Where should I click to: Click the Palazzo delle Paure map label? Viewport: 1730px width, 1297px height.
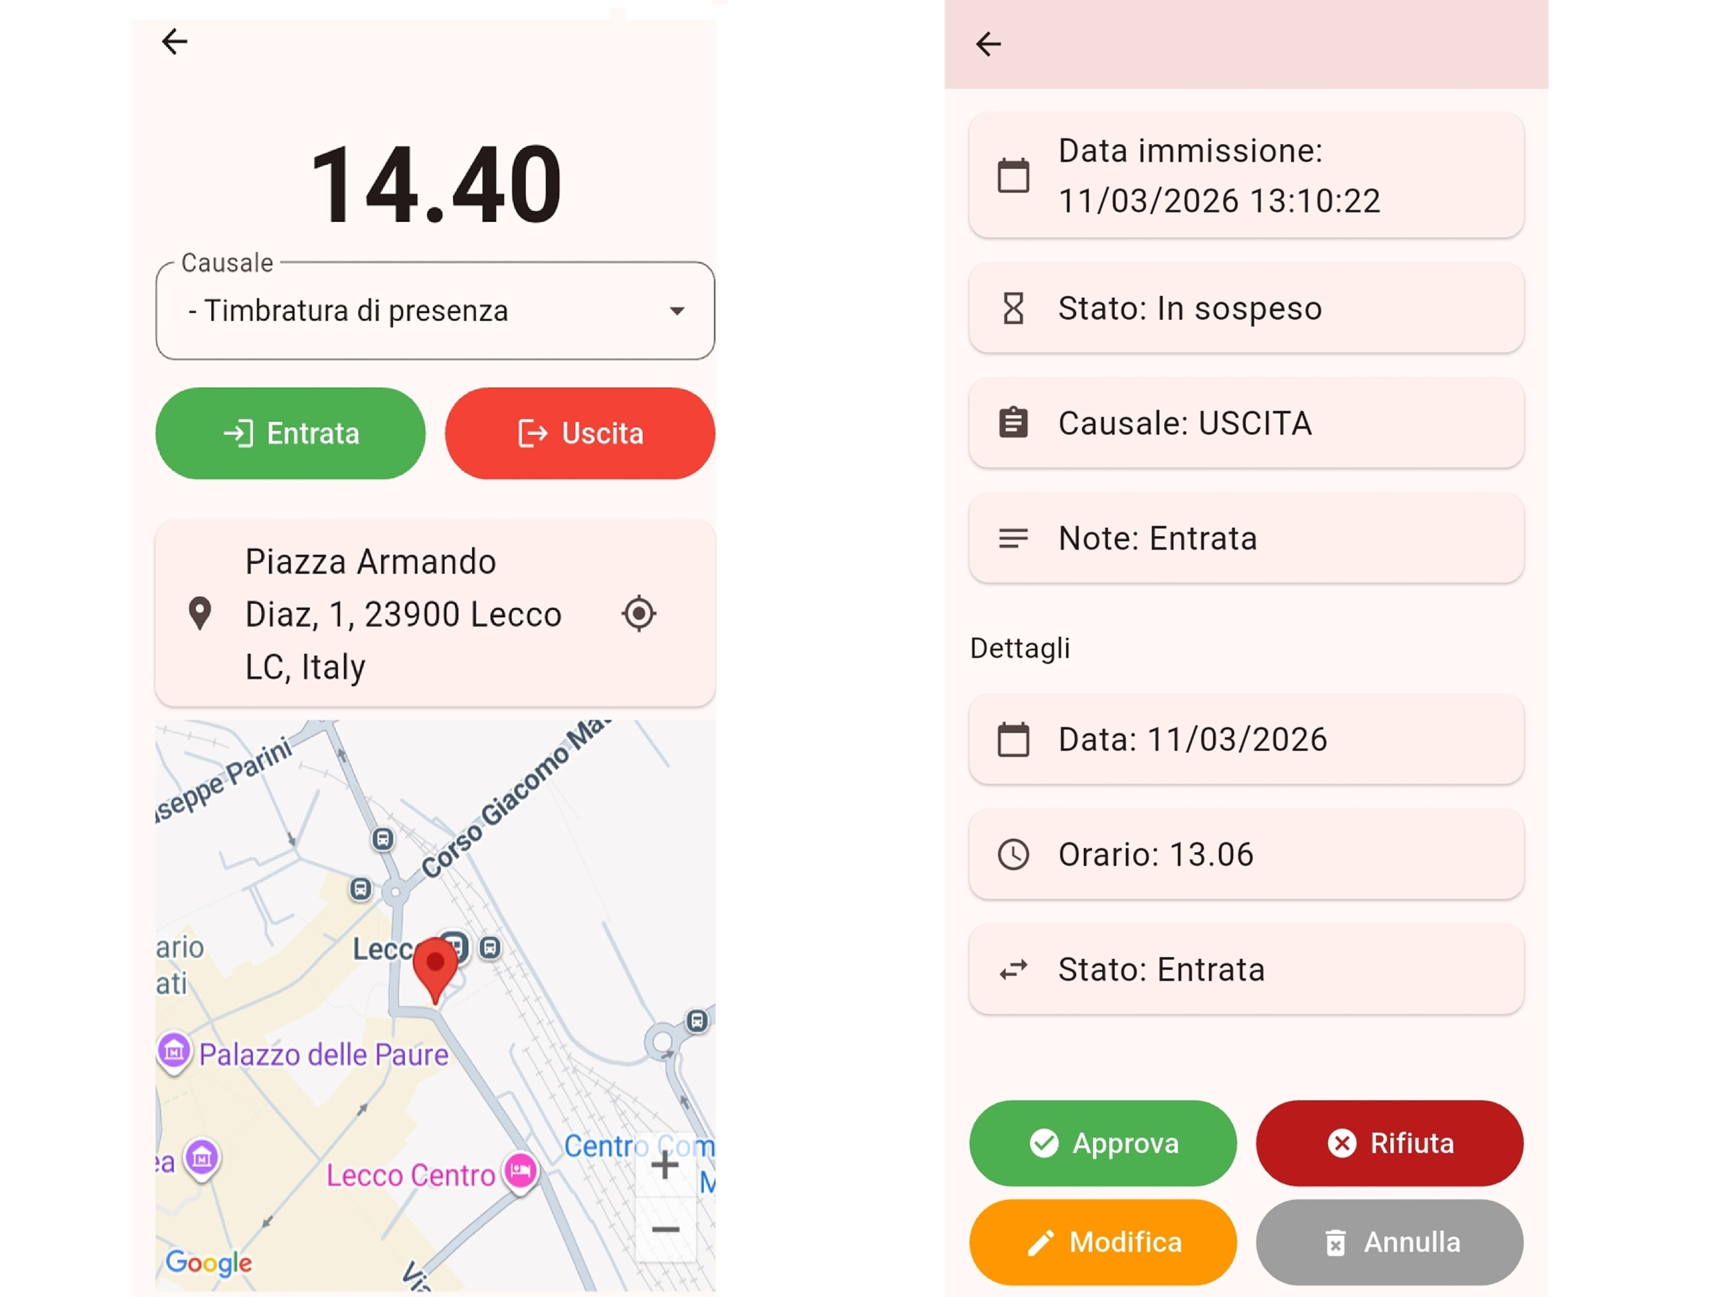pos(324,1054)
